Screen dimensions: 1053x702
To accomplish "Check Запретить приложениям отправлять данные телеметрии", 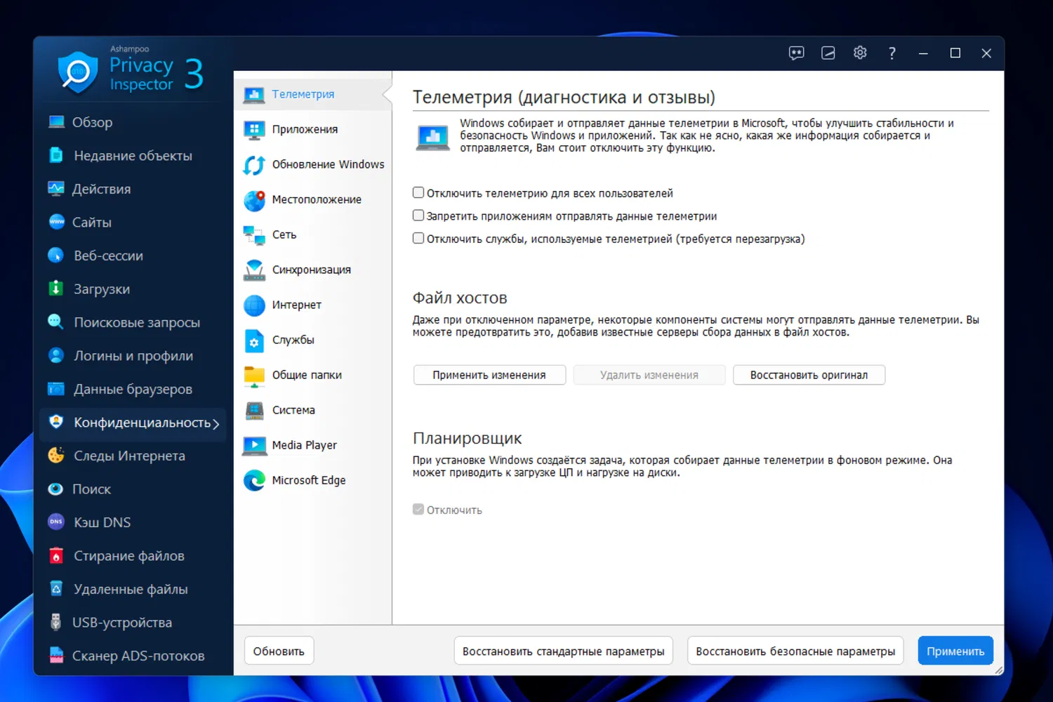I will (x=418, y=216).
